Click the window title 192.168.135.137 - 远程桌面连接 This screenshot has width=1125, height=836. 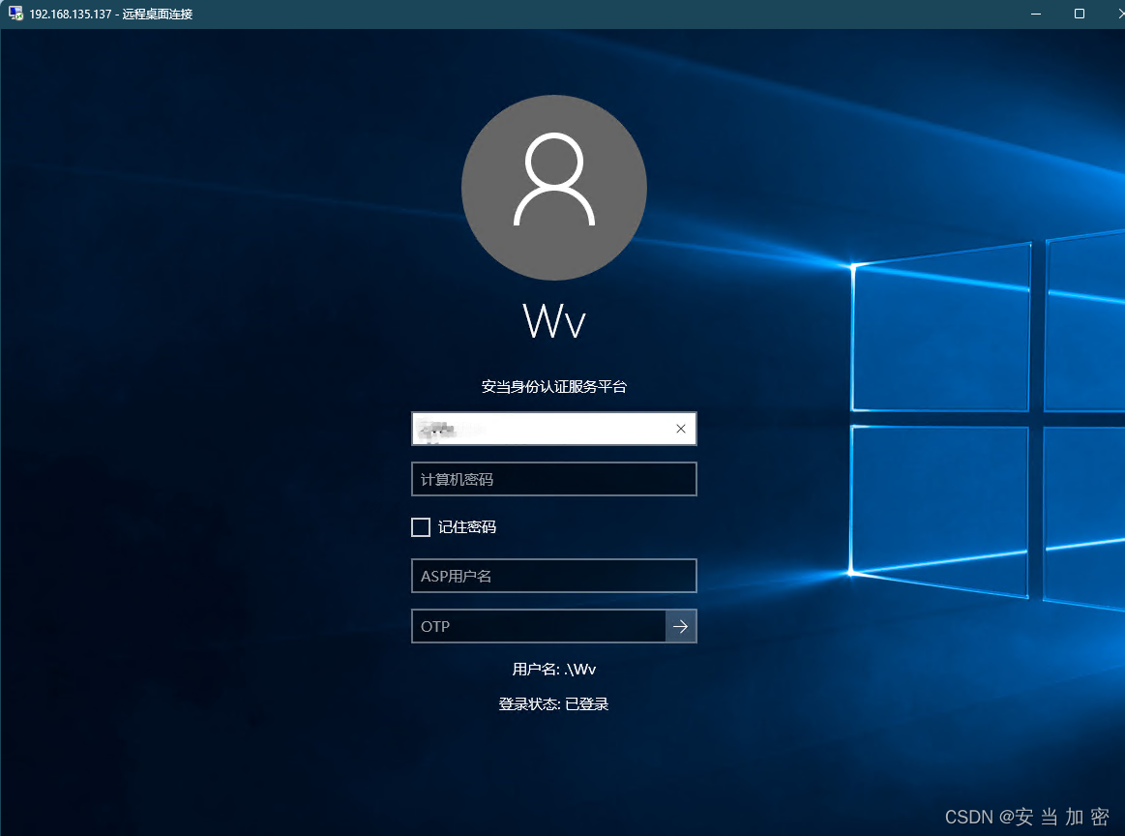pos(110,14)
